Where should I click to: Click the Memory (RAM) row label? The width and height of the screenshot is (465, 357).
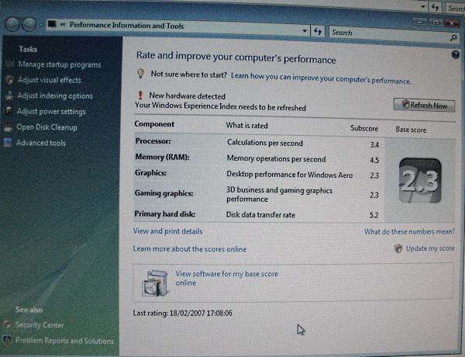click(x=162, y=157)
